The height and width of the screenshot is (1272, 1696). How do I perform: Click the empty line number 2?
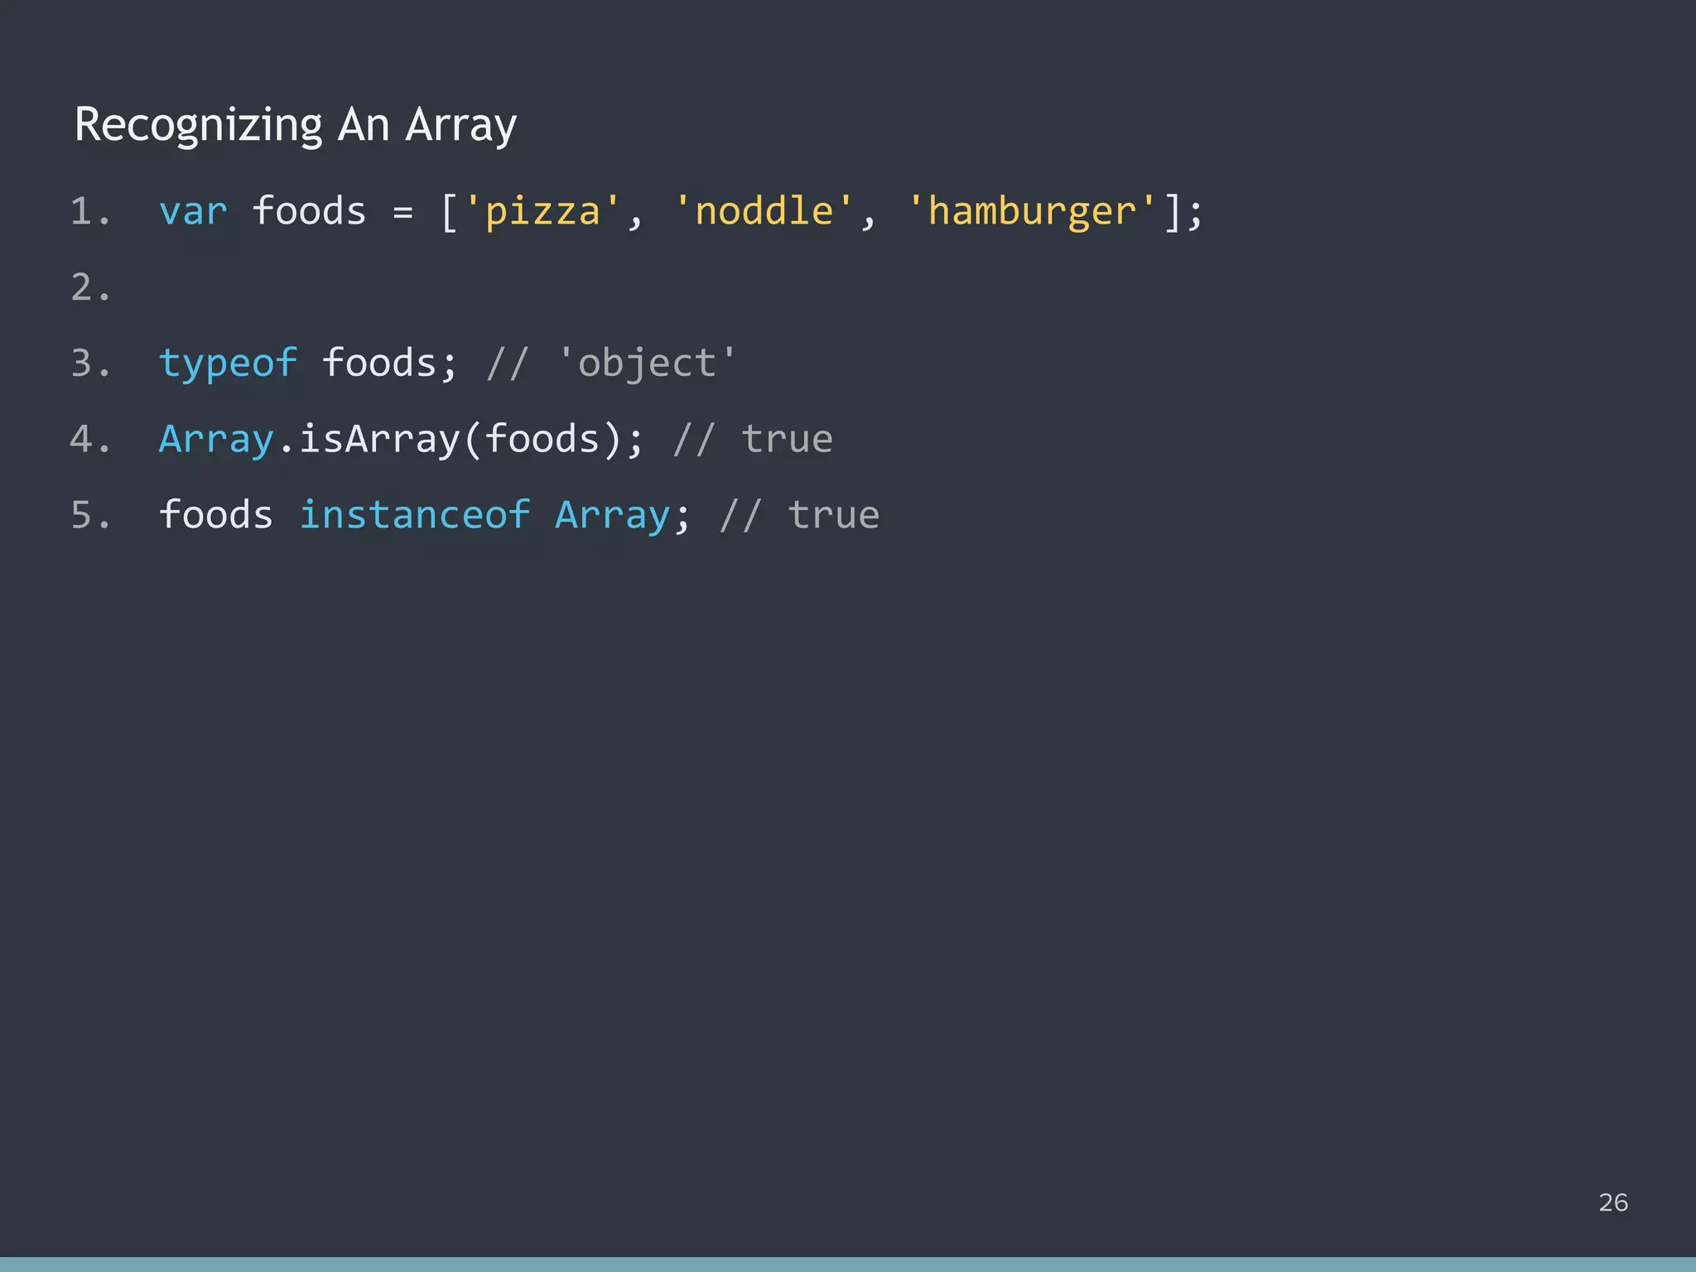point(89,287)
